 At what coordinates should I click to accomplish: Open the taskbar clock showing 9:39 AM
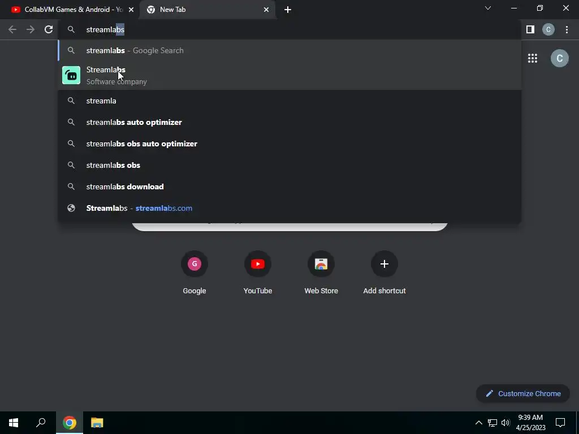click(x=530, y=423)
